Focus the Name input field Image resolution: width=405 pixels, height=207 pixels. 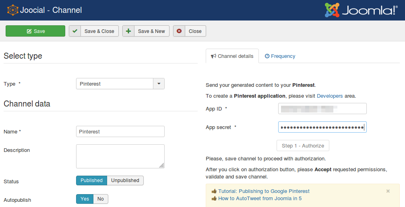[x=120, y=131]
